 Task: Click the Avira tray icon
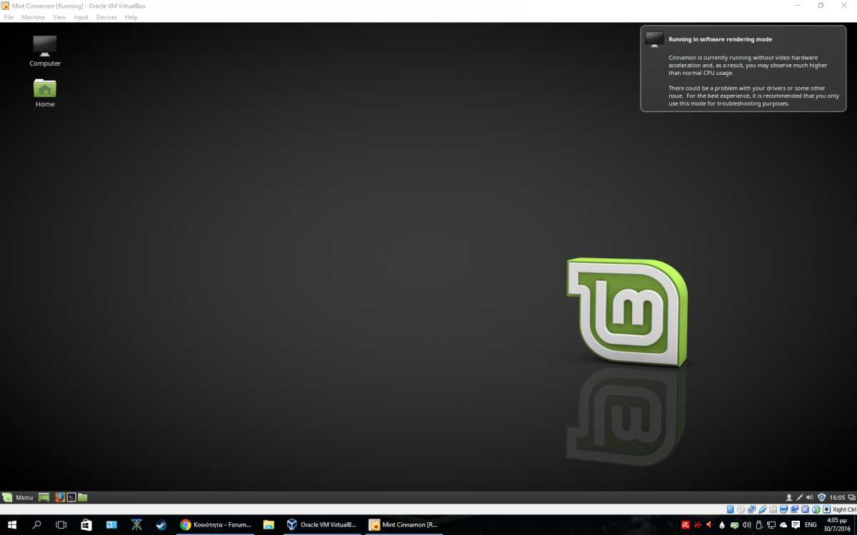tap(686, 525)
